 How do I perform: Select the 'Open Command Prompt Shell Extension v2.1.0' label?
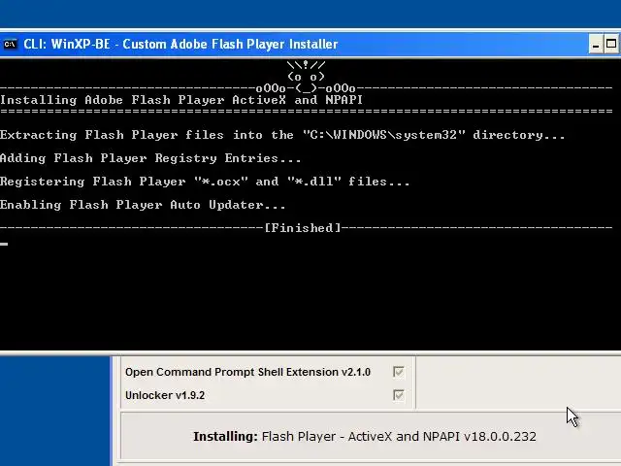coord(247,372)
